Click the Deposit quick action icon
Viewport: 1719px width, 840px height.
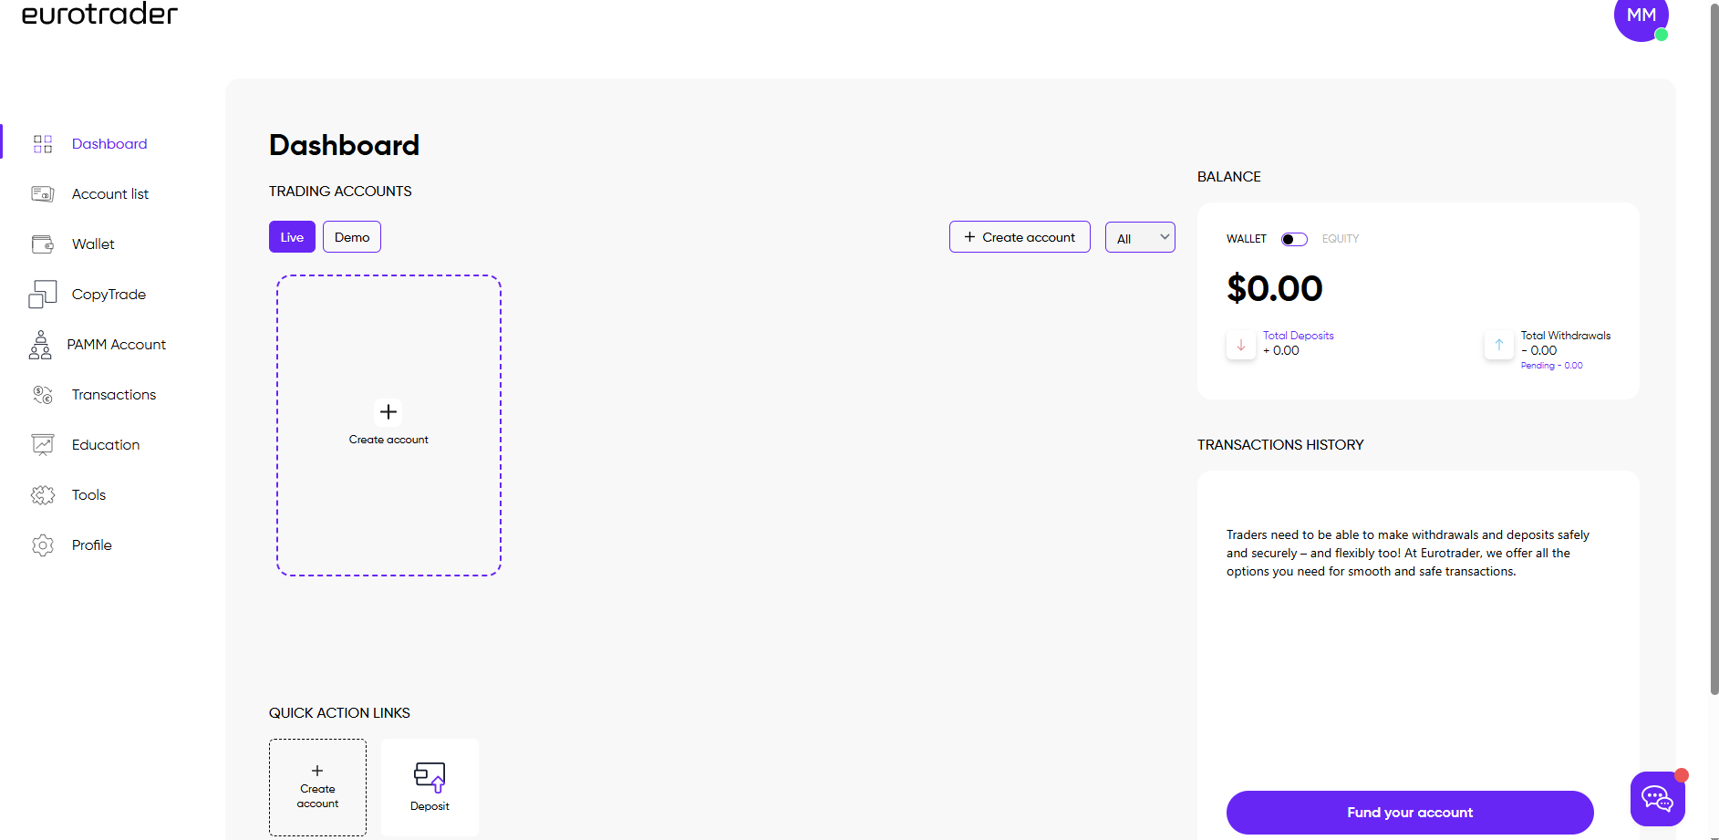430,777
